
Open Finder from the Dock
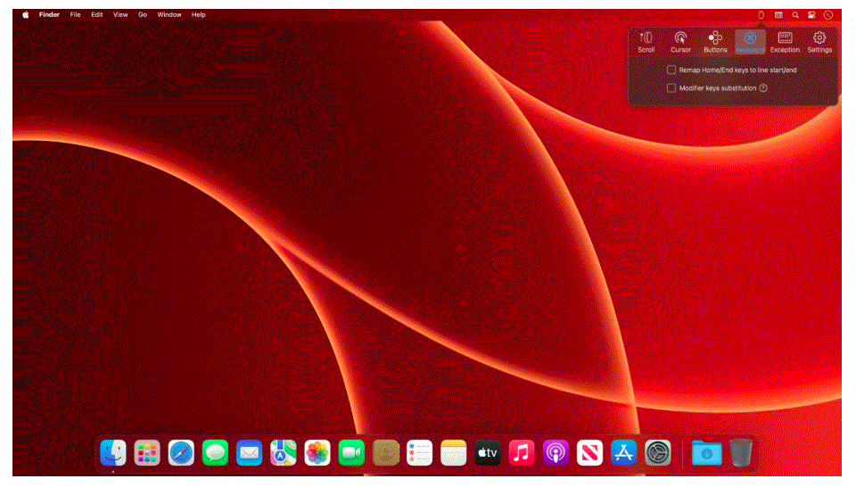point(113,452)
